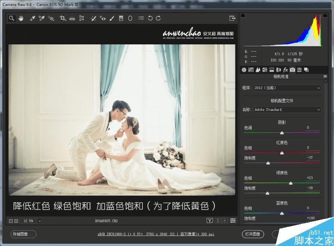Toggle the before/after Y preview view
Image resolution: width=334 pixels, height=246 pixels.
pos(210,221)
